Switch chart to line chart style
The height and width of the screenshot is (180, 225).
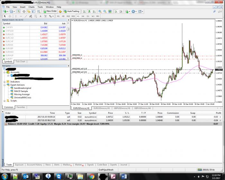coord(94,12)
